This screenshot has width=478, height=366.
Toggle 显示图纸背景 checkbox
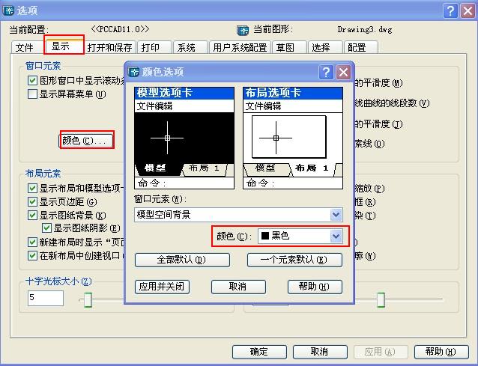[x=32, y=215]
